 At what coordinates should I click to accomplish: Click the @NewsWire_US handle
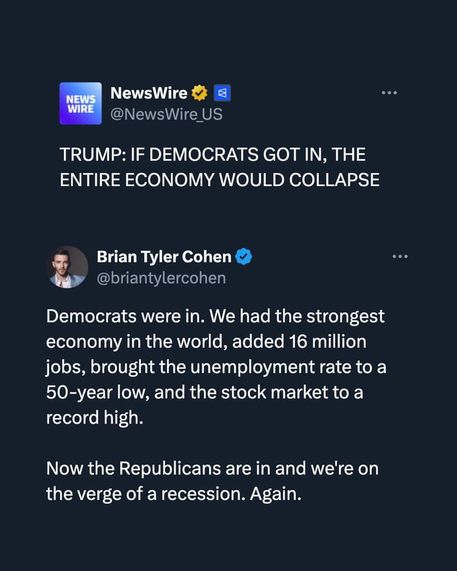166,114
